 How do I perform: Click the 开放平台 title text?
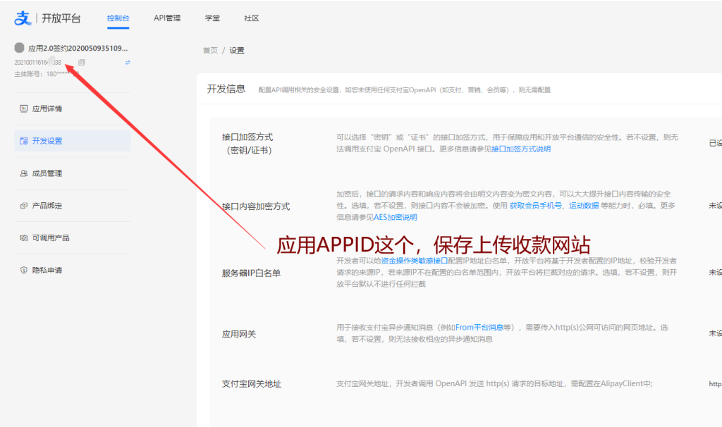pos(61,18)
